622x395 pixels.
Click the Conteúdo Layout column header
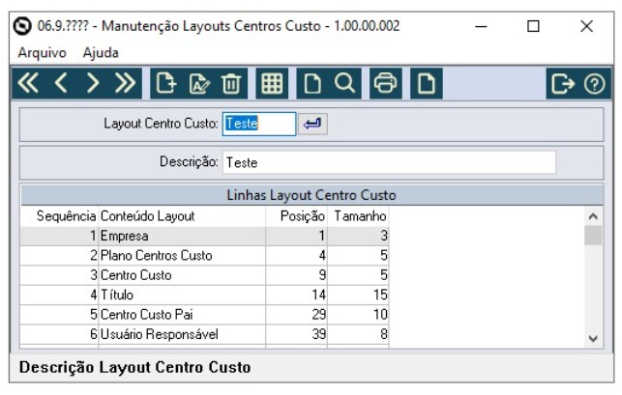[x=182, y=216]
